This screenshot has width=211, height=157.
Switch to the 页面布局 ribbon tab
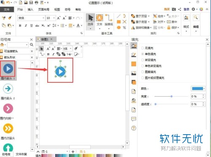[44, 9]
